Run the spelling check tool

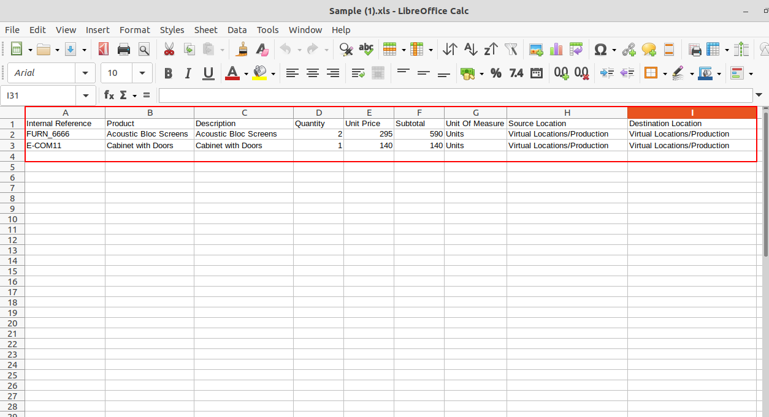(x=366, y=50)
